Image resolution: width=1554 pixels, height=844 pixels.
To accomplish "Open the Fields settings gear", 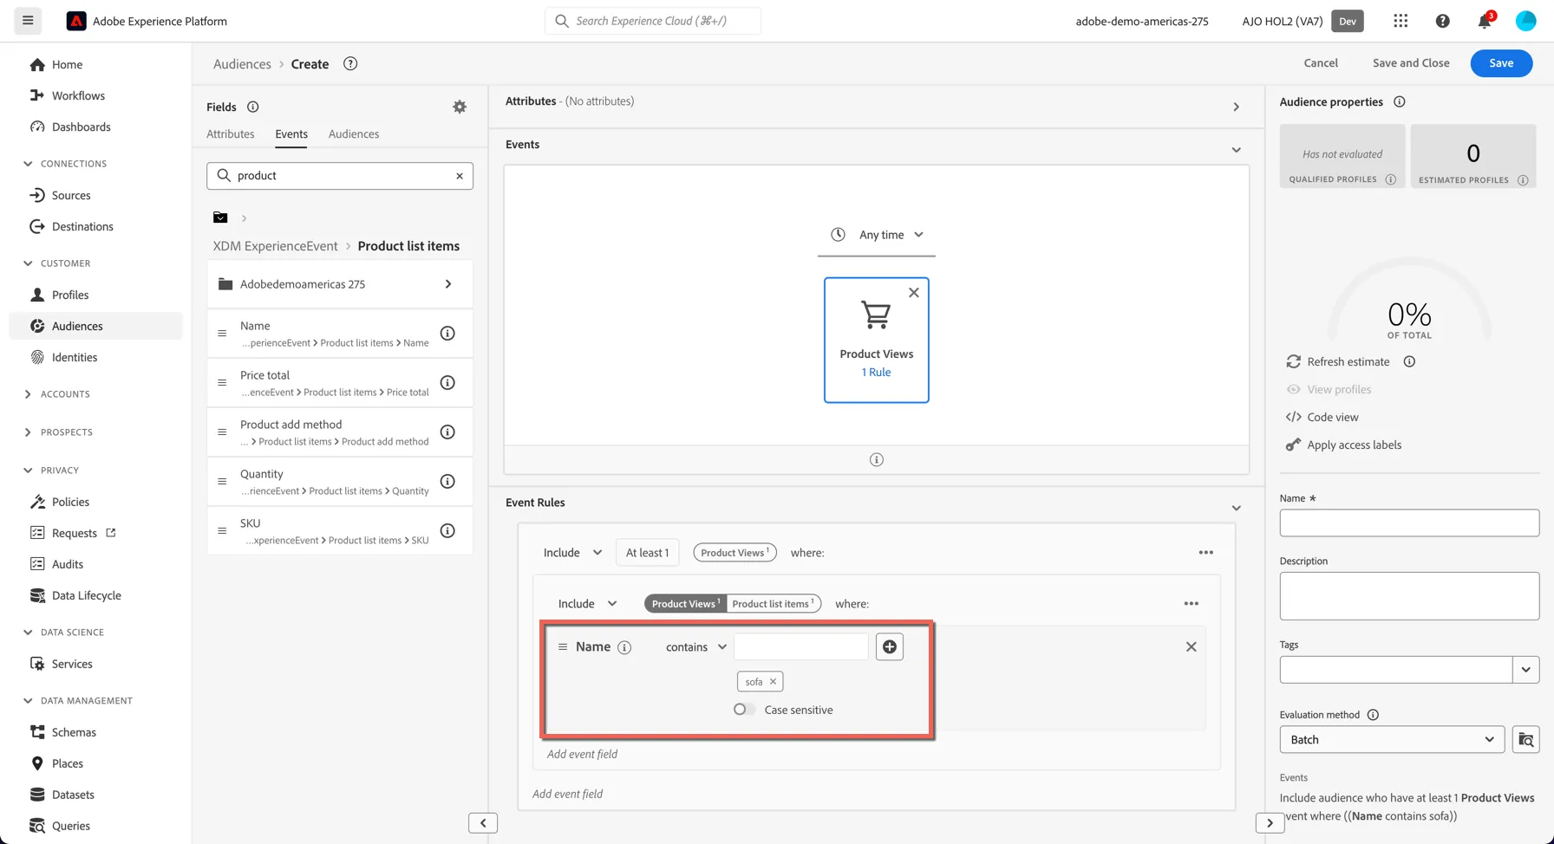I will pos(460,107).
